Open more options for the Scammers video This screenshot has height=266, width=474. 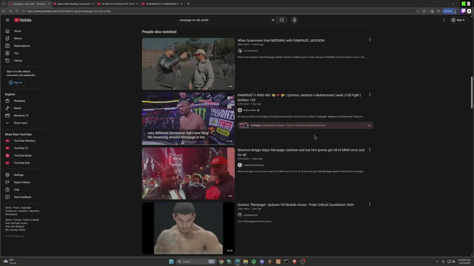(x=370, y=40)
